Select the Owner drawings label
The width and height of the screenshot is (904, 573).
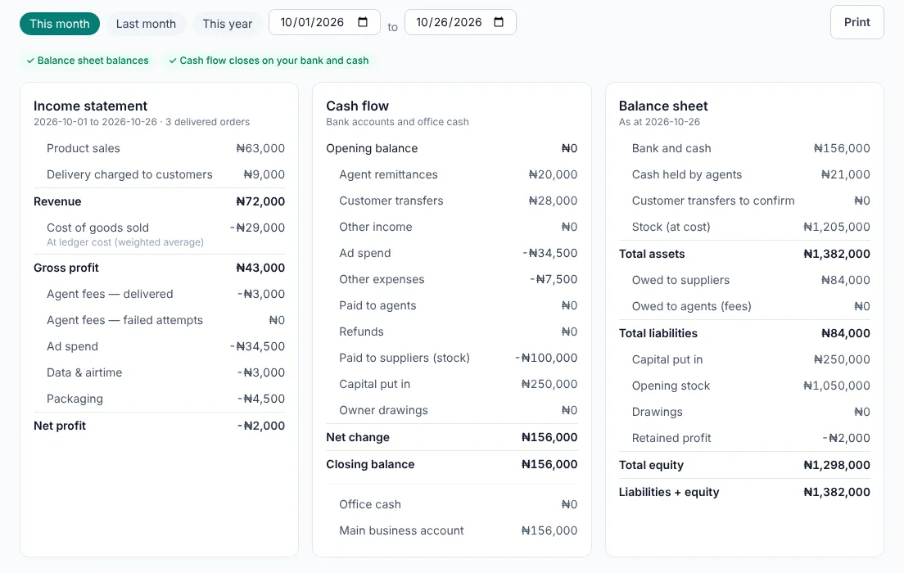pos(383,410)
